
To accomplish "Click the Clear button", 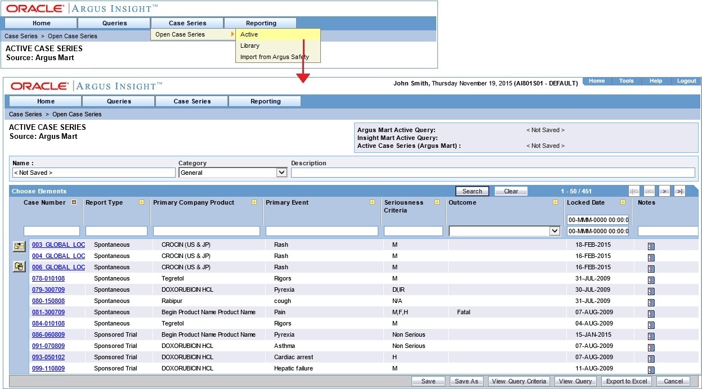I will coord(511,191).
